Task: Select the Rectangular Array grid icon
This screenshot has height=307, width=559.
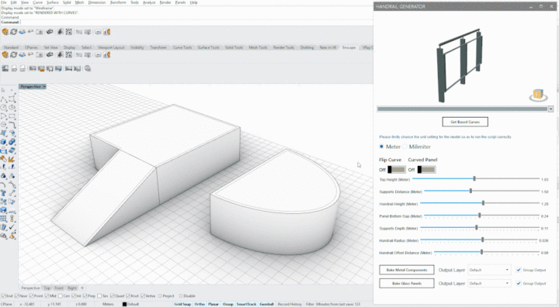Action: coord(4,219)
